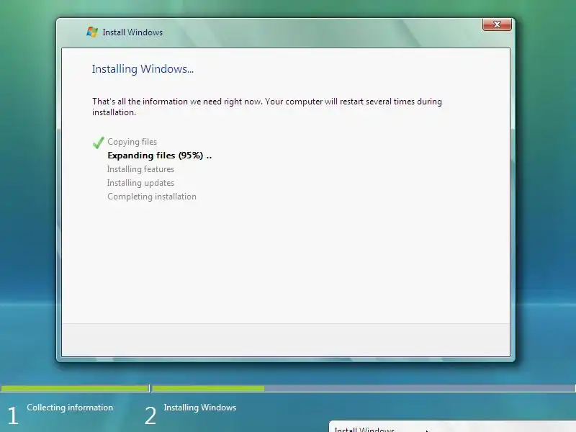Viewport: 576px width, 432px height.
Task: Click the 'Installing updates' step
Action: coord(140,183)
